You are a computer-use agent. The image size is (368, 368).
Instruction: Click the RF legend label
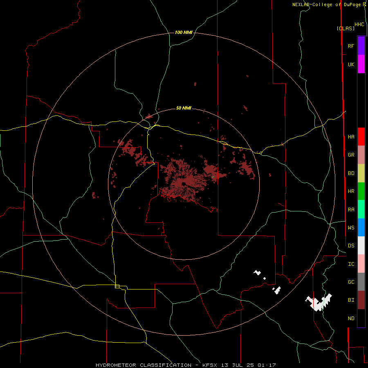pyautogui.click(x=351, y=46)
